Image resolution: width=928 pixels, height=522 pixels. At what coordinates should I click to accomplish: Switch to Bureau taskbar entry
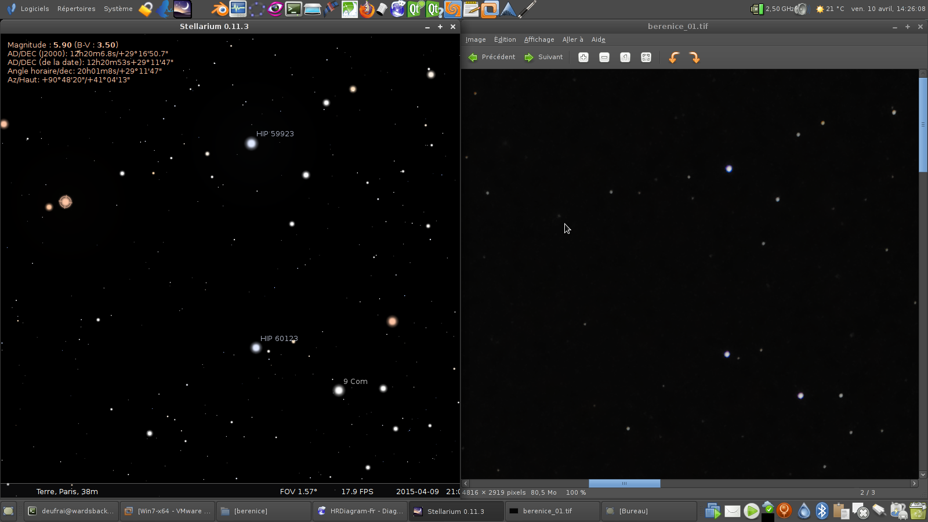(x=650, y=511)
